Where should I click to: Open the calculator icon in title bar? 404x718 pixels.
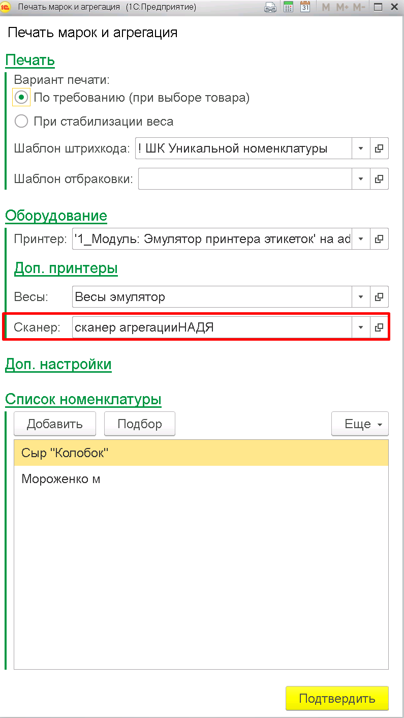[x=288, y=7]
